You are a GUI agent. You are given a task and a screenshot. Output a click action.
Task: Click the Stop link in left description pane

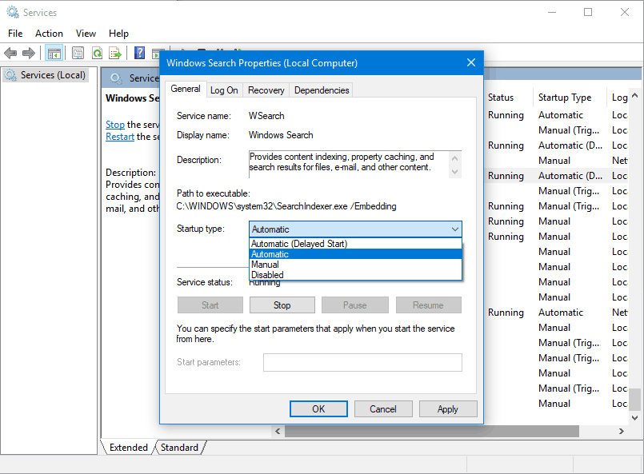(114, 125)
